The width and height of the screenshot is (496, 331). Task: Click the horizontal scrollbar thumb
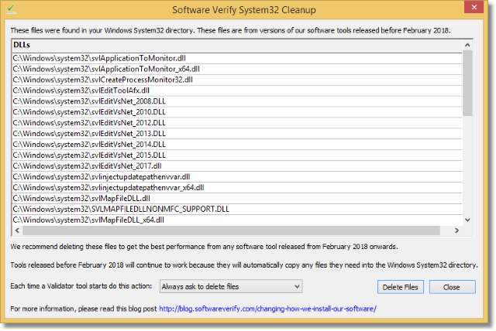tap(231, 230)
